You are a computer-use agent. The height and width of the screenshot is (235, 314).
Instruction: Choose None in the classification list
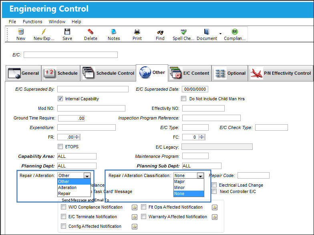(x=189, y=193)
